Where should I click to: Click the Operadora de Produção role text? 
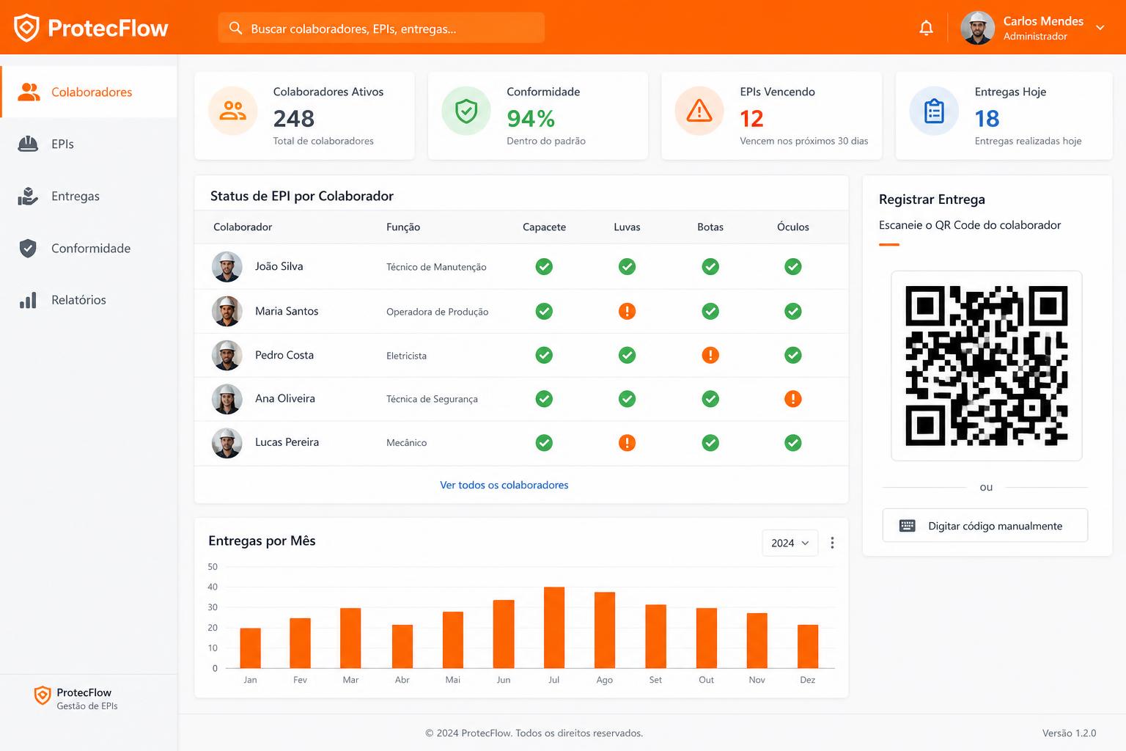tap(437, 312)
